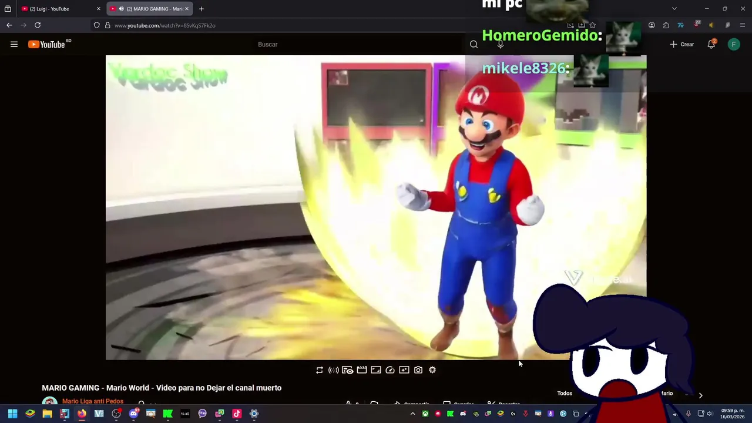Viewport: 752px width, 423px height.
Task: Toggle the loop video button
Action: (320, 370)
